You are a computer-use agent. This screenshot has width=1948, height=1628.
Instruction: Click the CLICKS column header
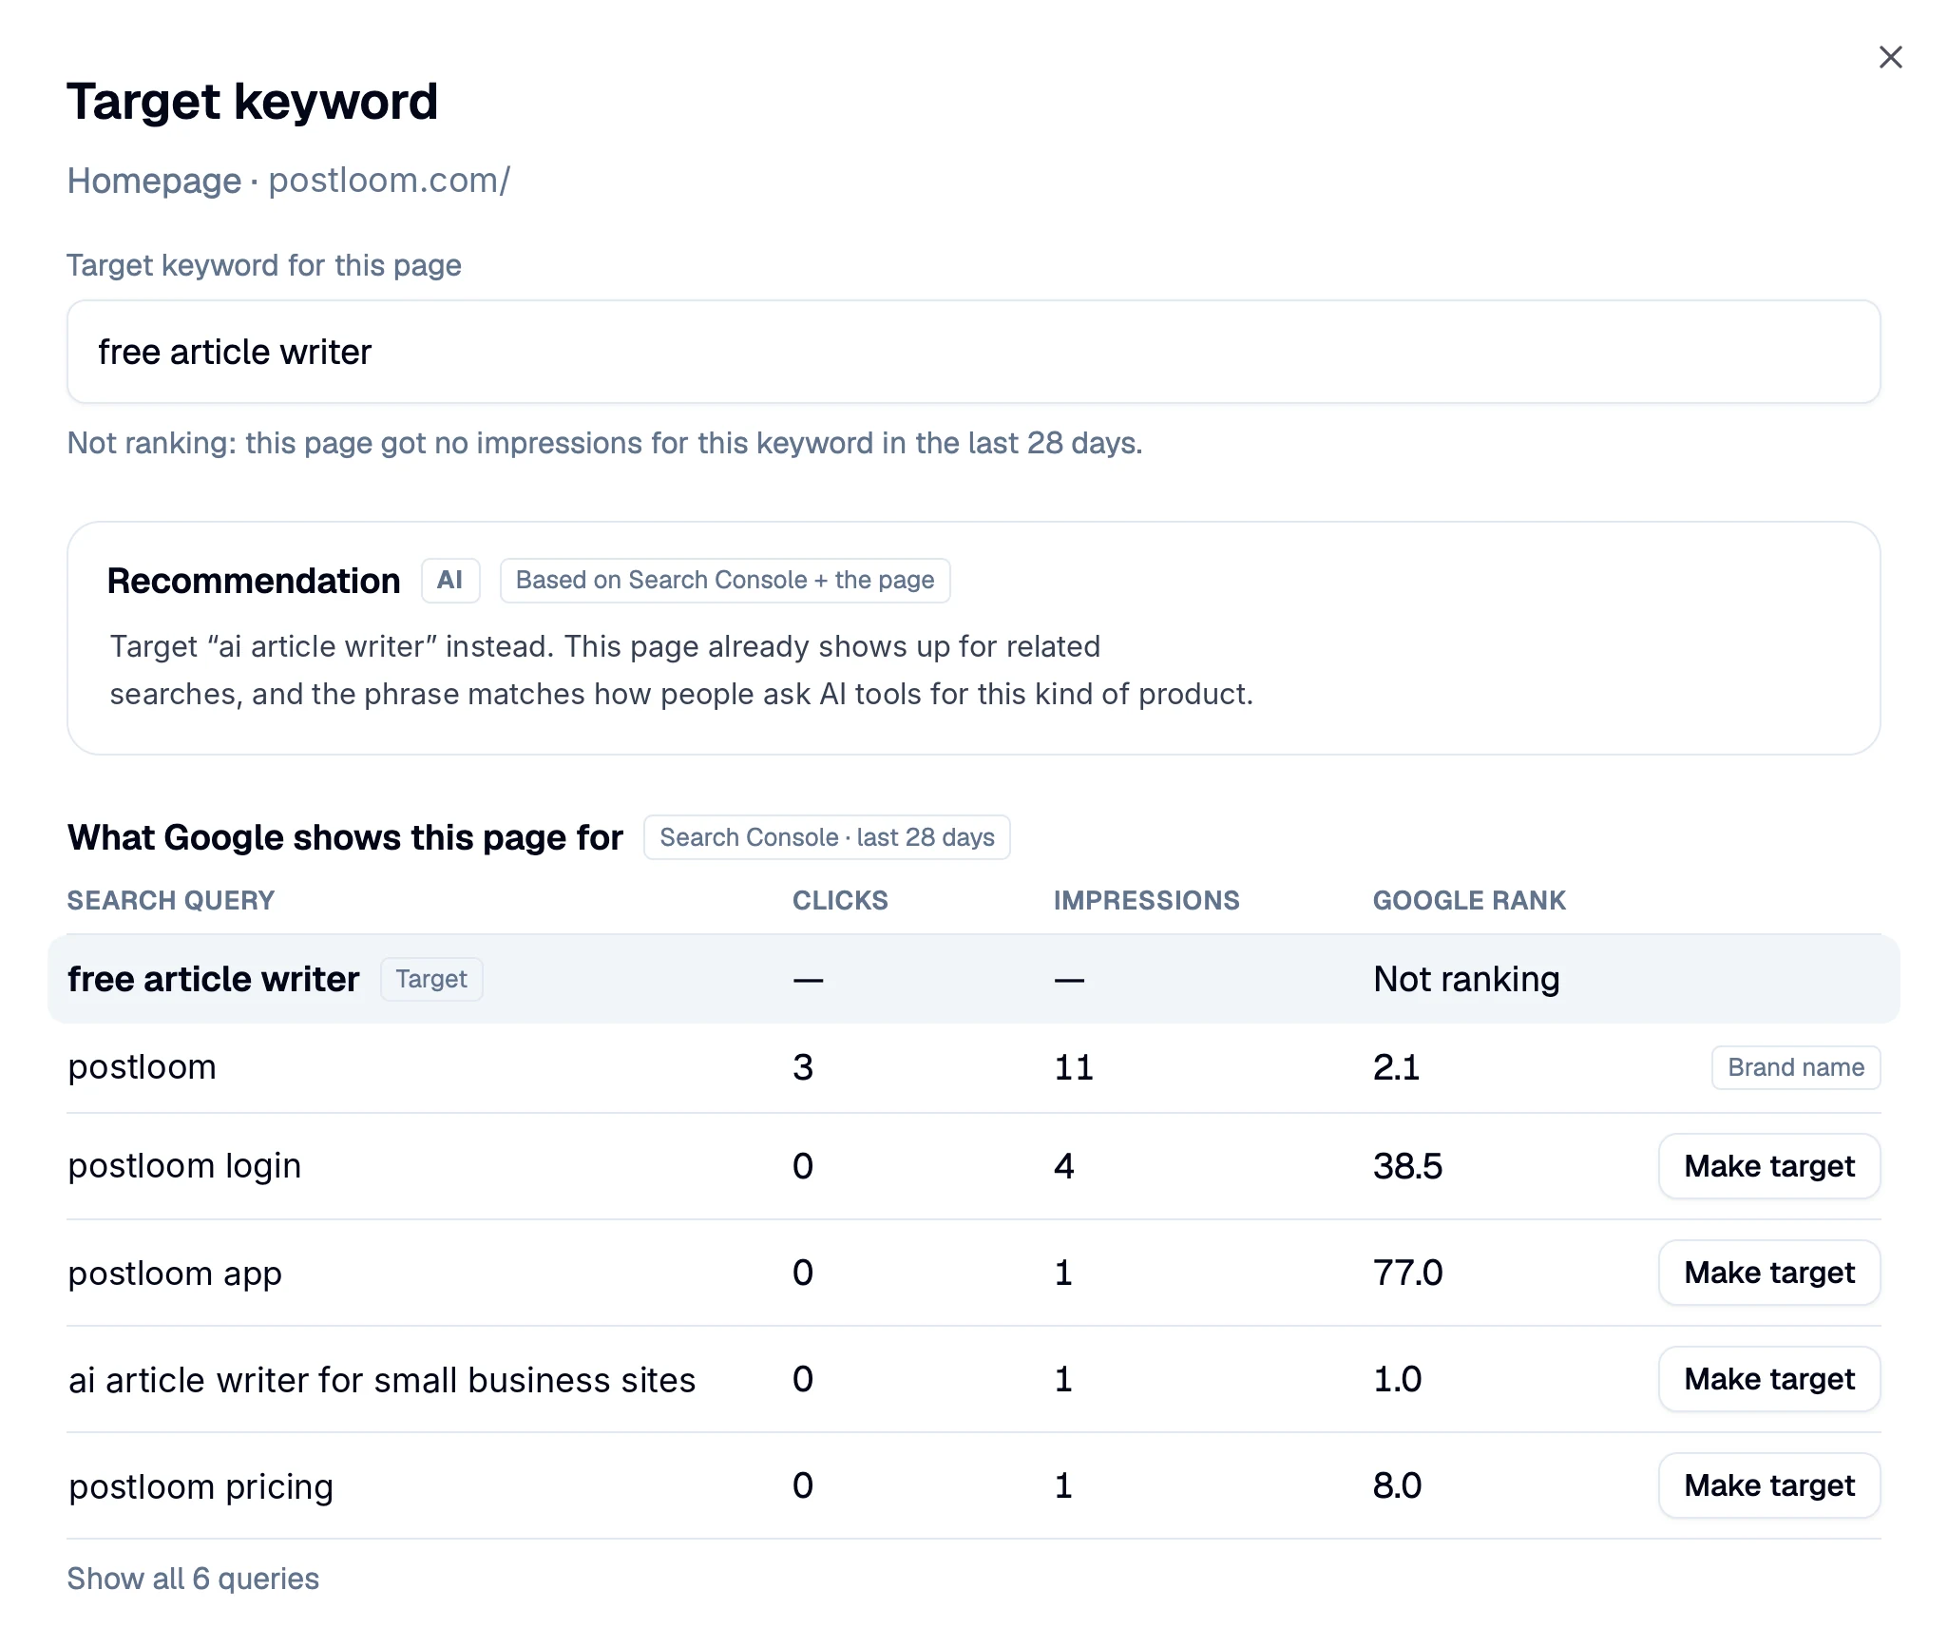[x=840, y=900]
